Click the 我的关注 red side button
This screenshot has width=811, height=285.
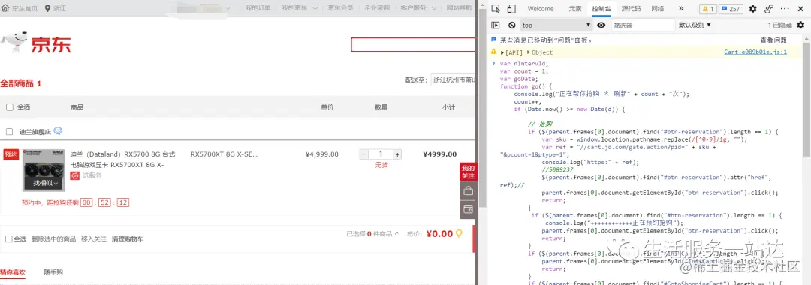pos(468,172)
